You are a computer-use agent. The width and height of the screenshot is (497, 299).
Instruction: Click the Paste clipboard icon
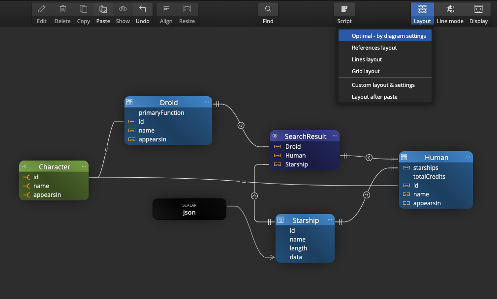[x=103, y=9]
